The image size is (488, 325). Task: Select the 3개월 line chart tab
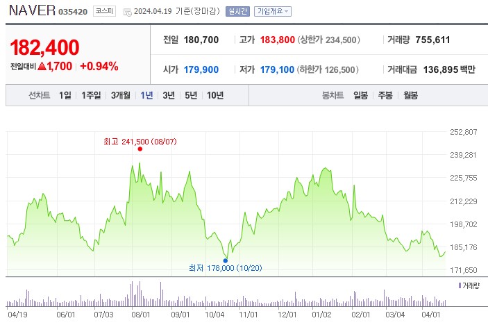click(121, 95)
